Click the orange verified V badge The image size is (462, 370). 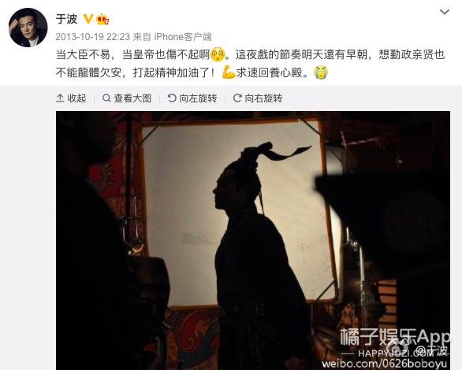tap(88, 19)
